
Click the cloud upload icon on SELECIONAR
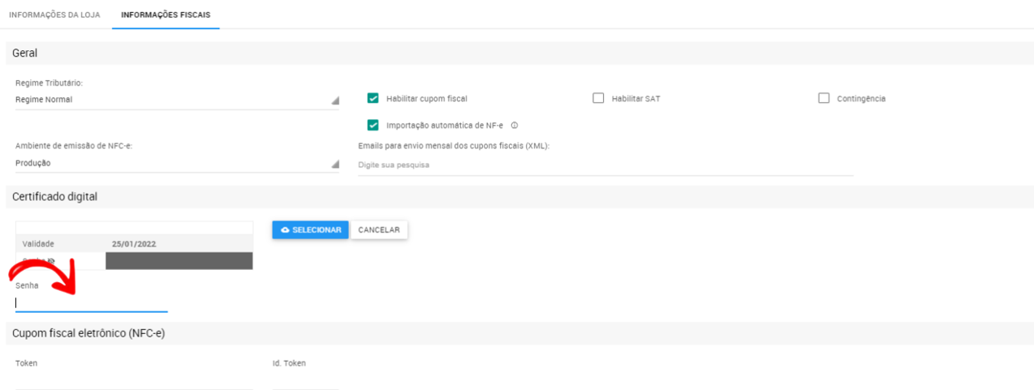pyautogui.click(x=285, y=230)
